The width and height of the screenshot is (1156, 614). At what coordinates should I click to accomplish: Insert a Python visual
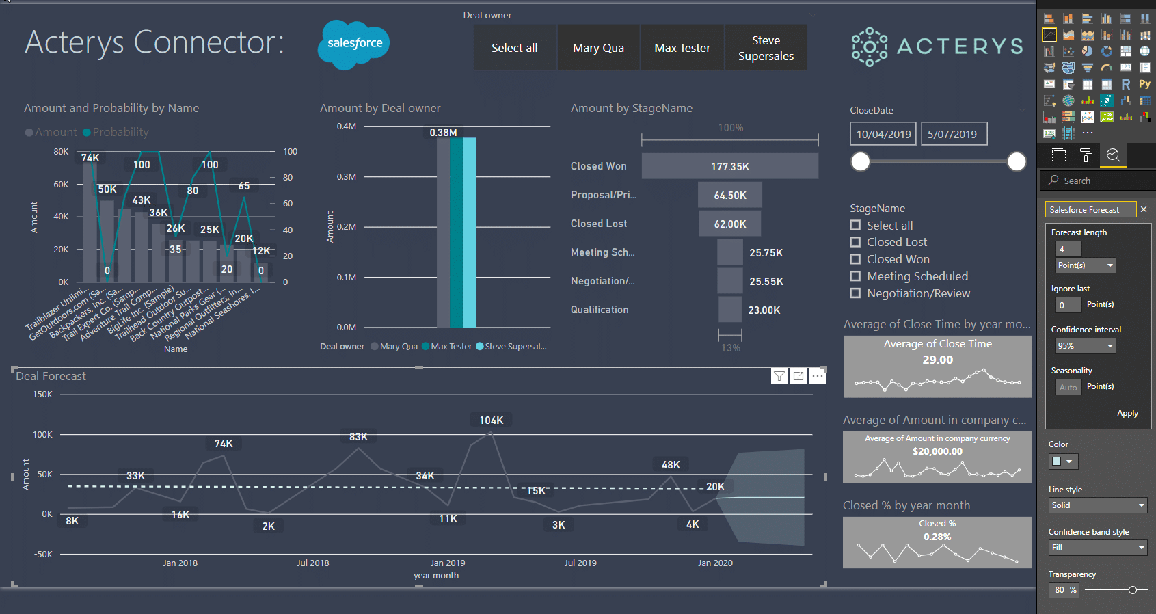[1145, 84]
